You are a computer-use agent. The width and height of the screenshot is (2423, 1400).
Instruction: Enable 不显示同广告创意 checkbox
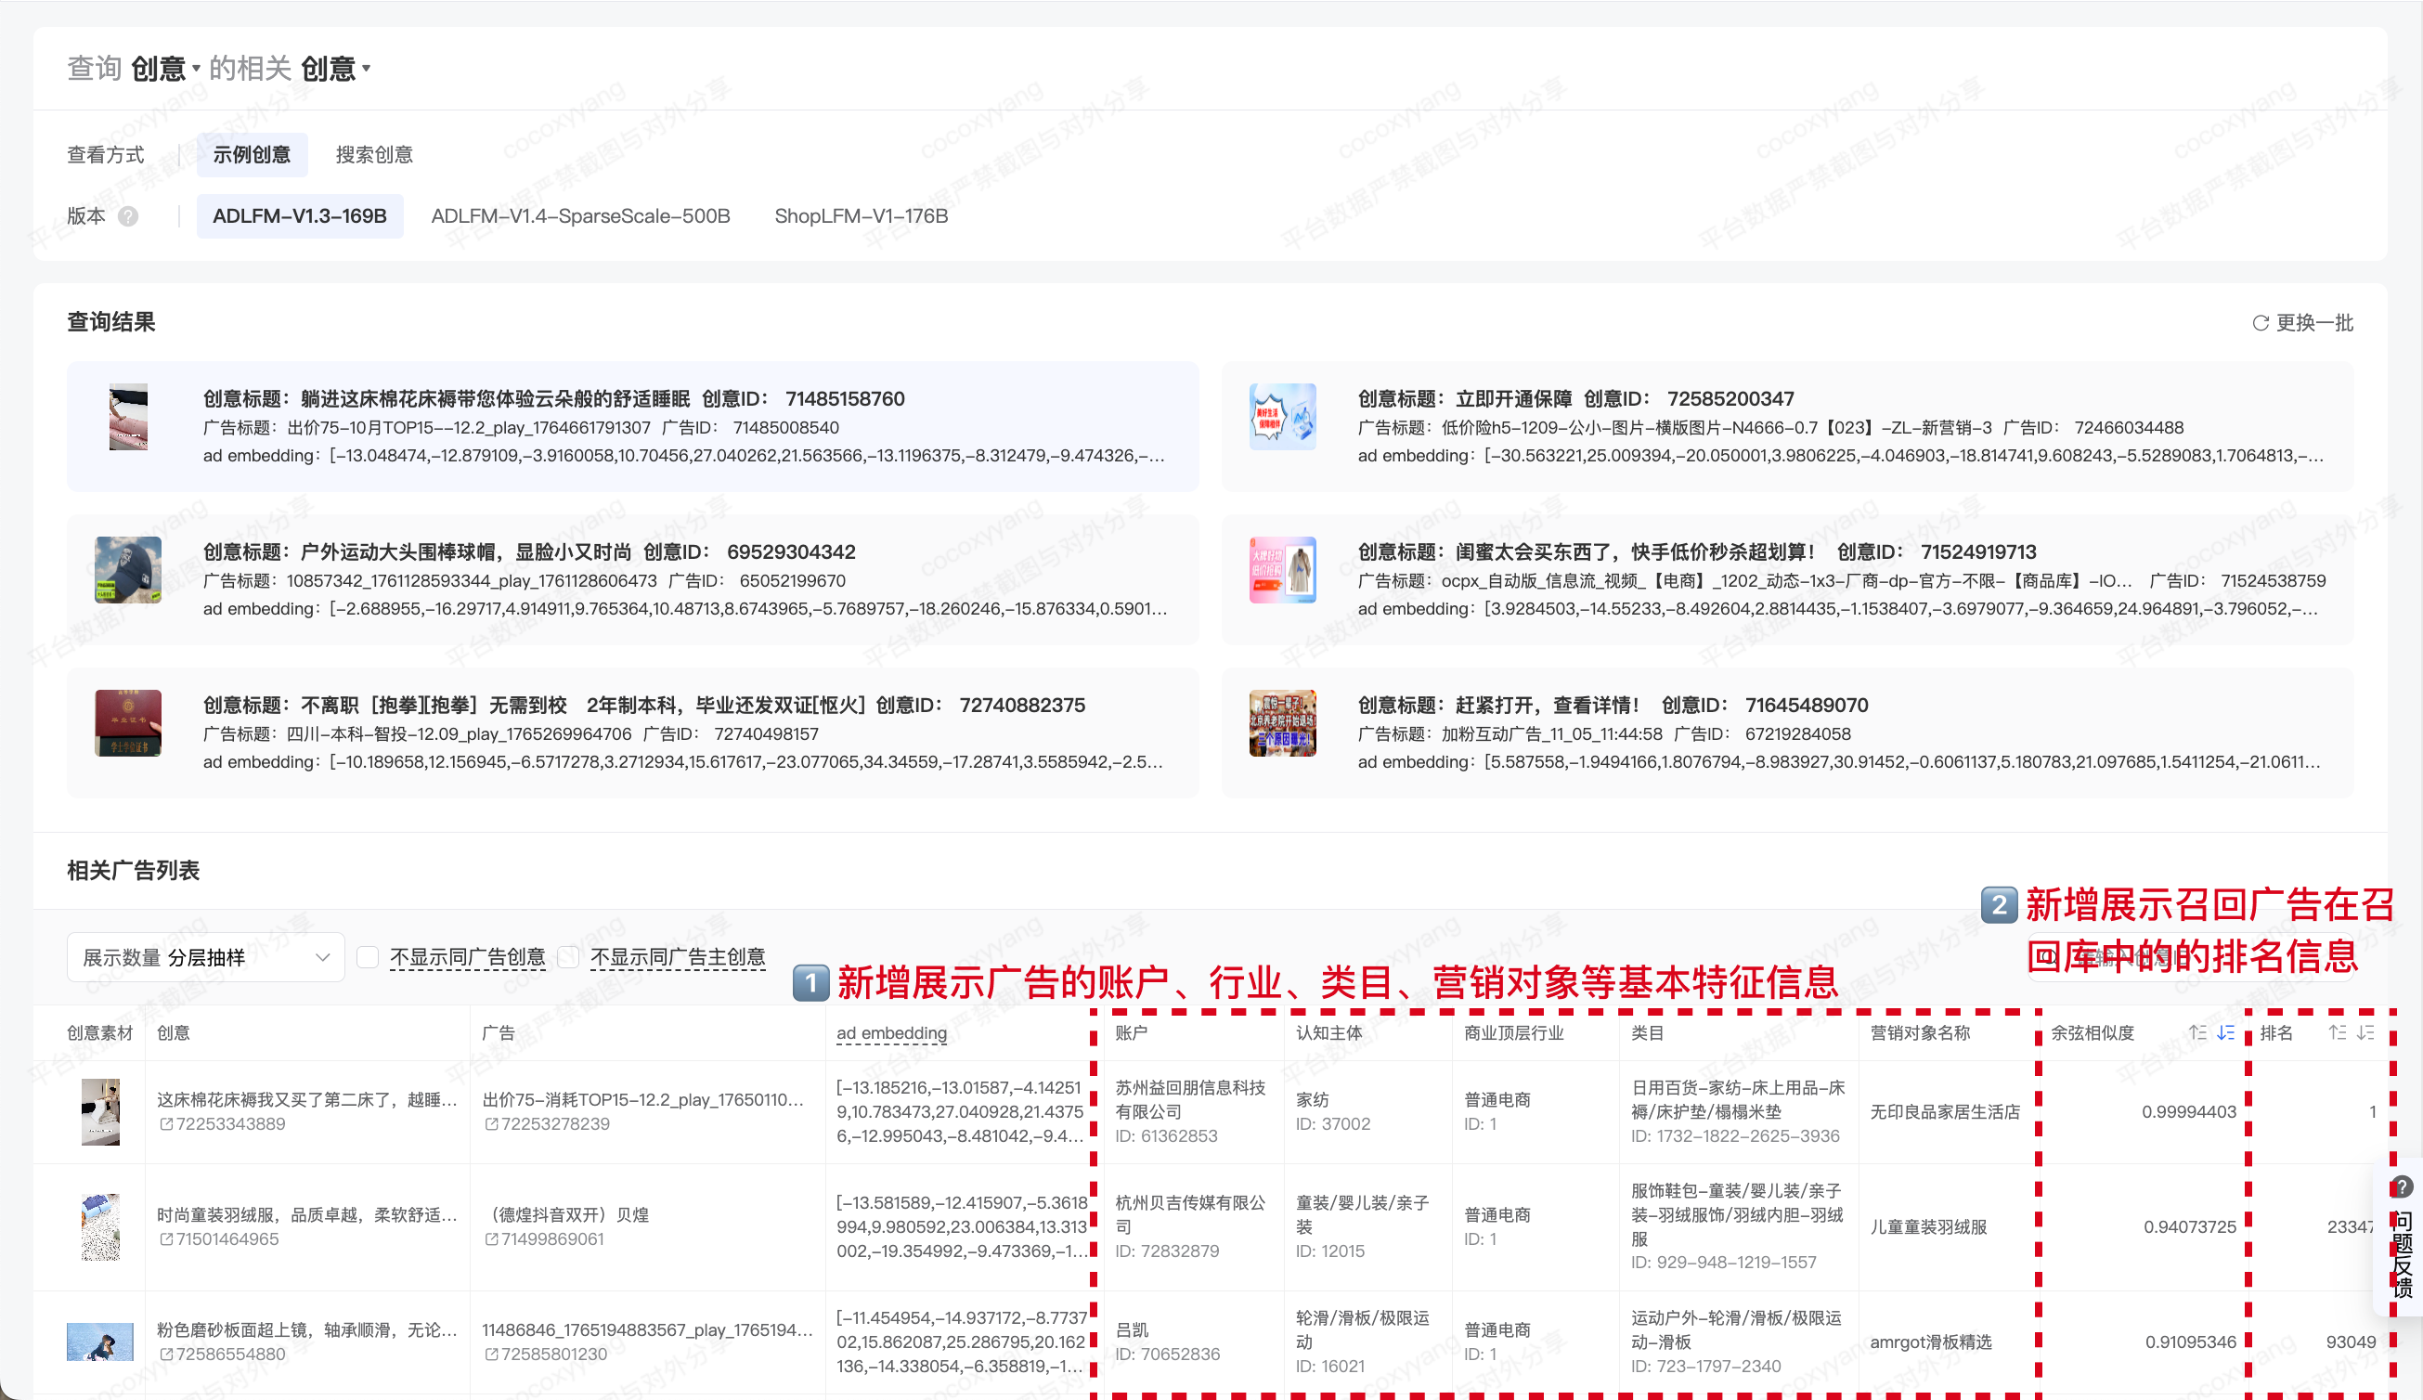(368, 957)
